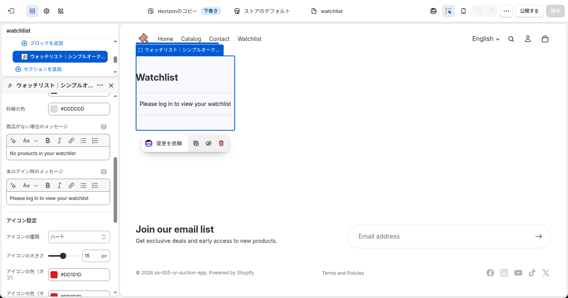Click the redo arrow in the top bar
The width and height of the screenshot is (568, 298).
point(491,11)
